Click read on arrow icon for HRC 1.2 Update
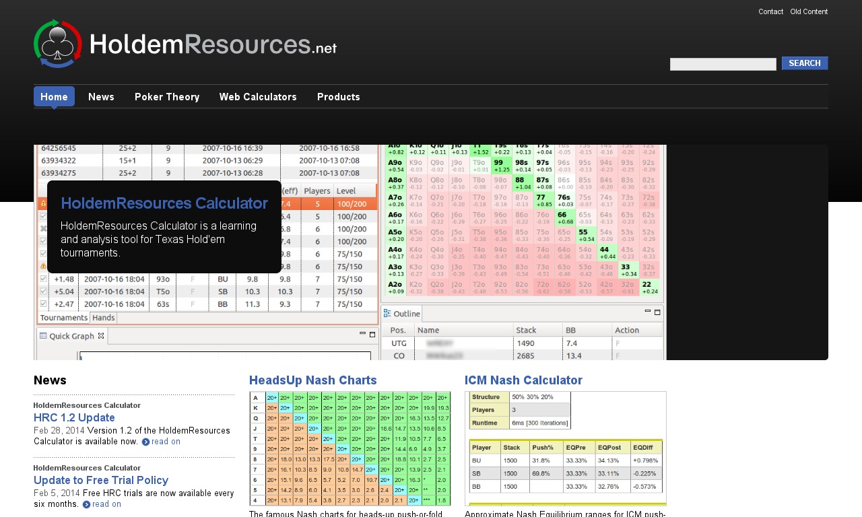Screen dimensions: 862x517 pyautogui.click(x=145, y=442)
